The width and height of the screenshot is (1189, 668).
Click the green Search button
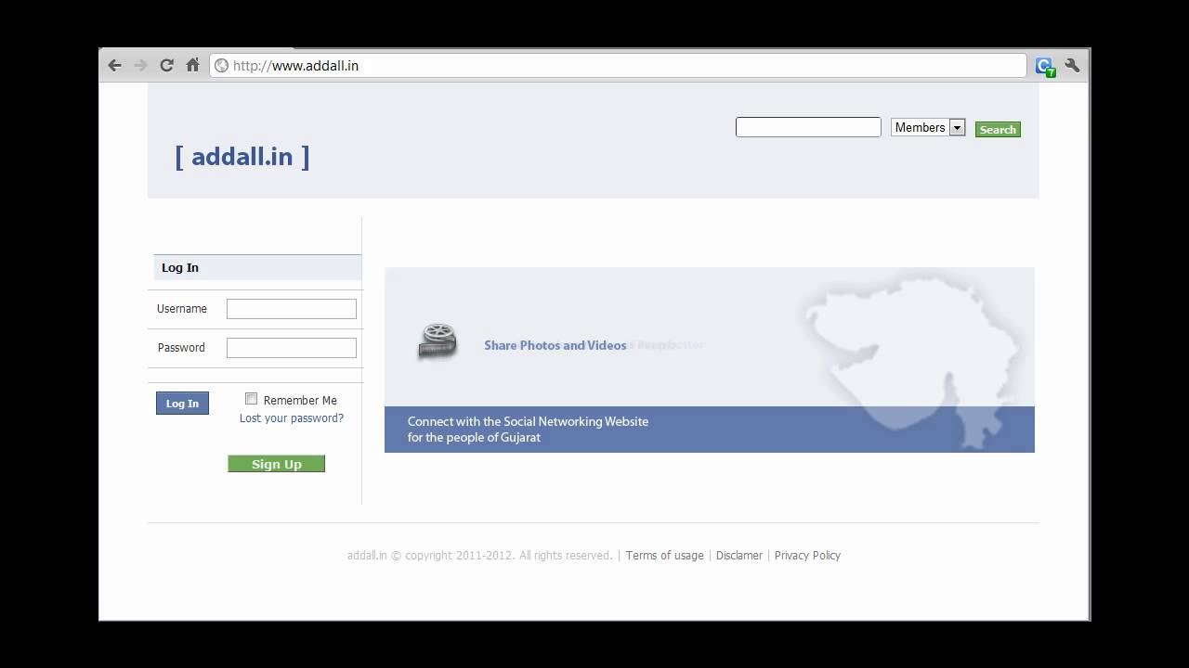point(998,130)
